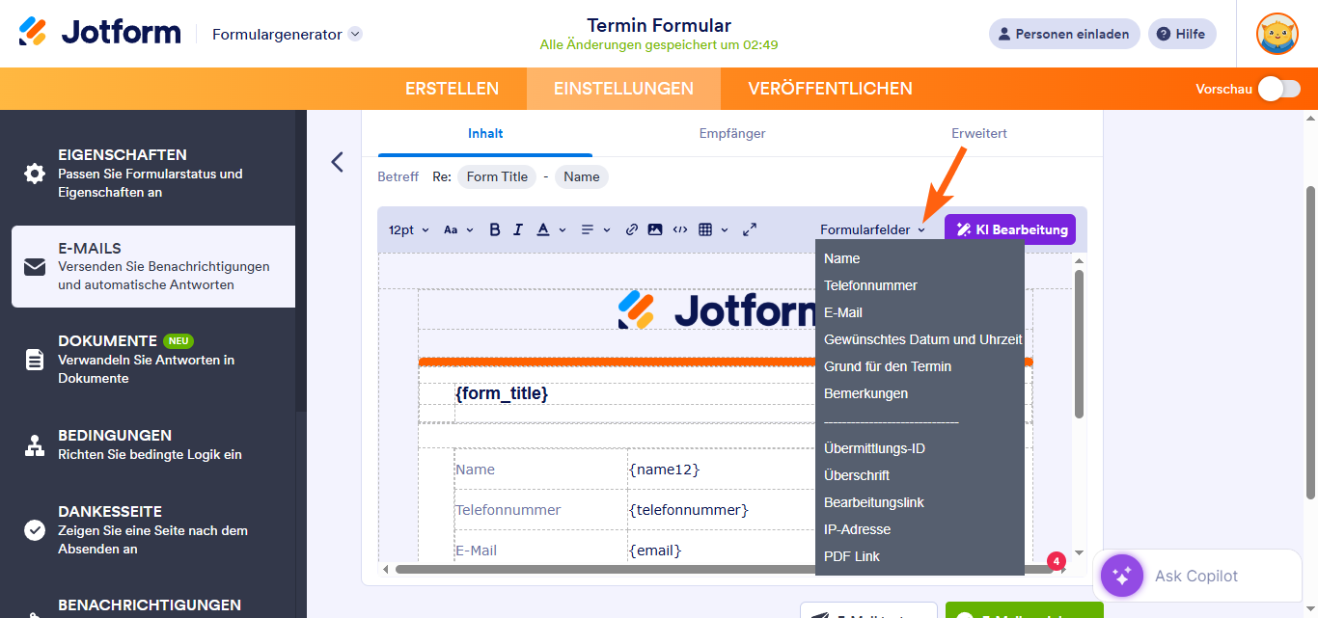Screen dimensions: 1318x618
Task: Toggle bold formatting in the editor
Action: point(495,229)
